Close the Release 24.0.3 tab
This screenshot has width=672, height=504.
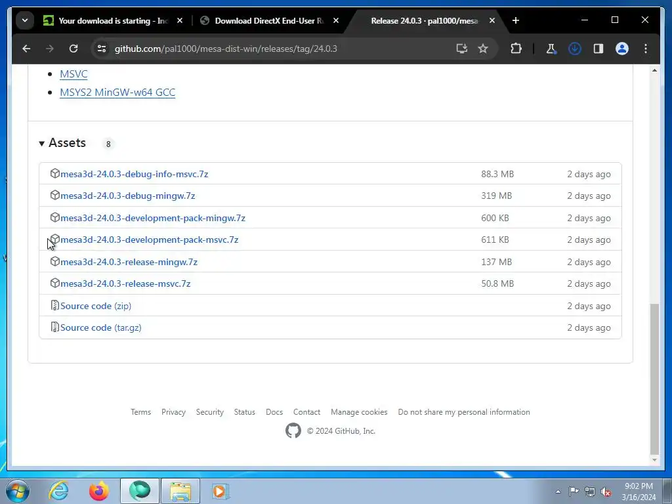tap(492, 20)
